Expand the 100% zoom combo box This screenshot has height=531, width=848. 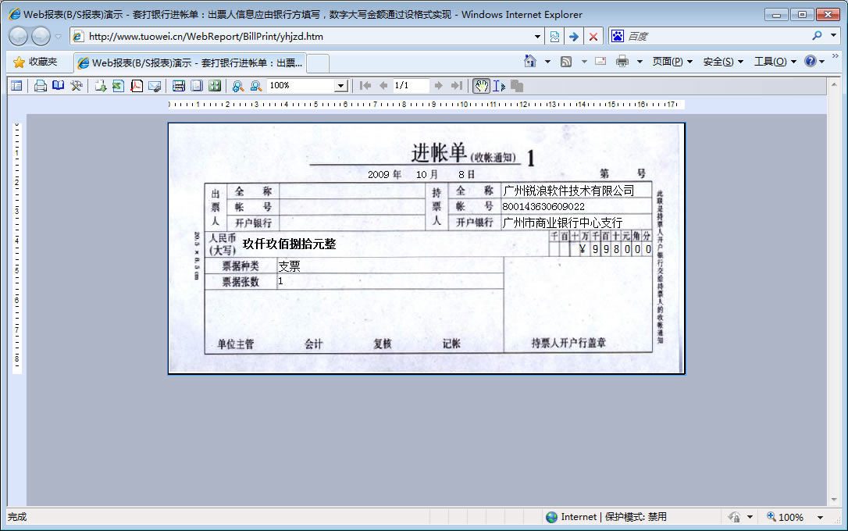click(340, 86)
